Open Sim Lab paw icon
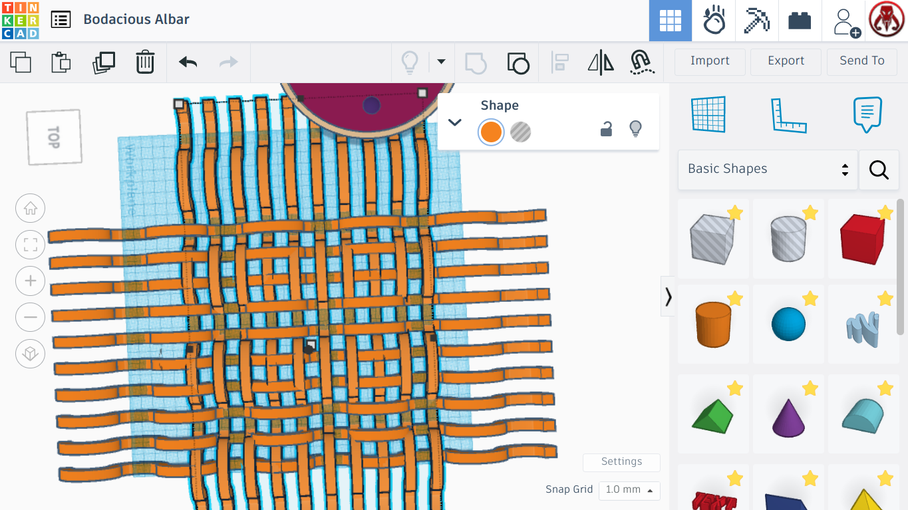 tap(714, 21)
